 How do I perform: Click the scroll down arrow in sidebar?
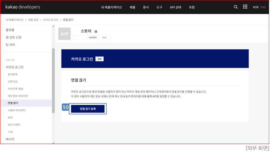pos(53,143)
